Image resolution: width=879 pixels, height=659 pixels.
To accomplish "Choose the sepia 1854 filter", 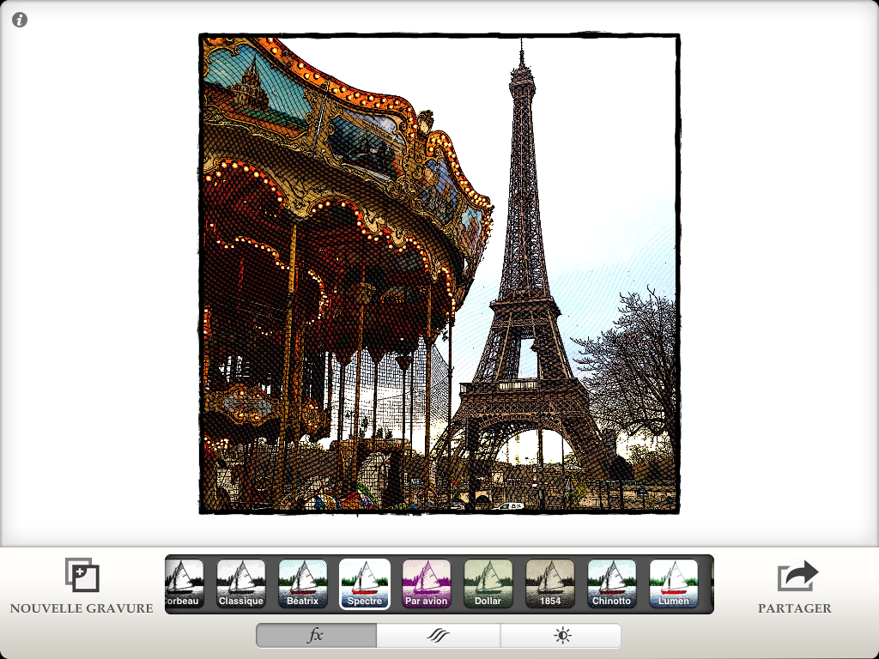I will (550, 583).
